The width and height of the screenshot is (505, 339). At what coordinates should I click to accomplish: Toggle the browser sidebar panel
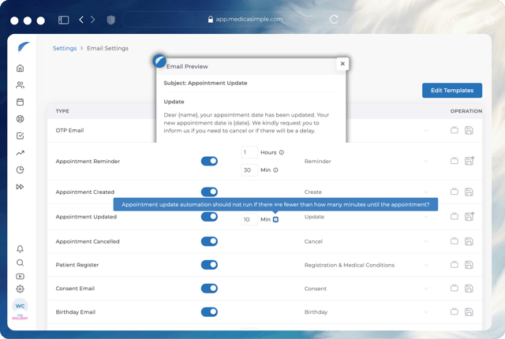coord(63,20)
